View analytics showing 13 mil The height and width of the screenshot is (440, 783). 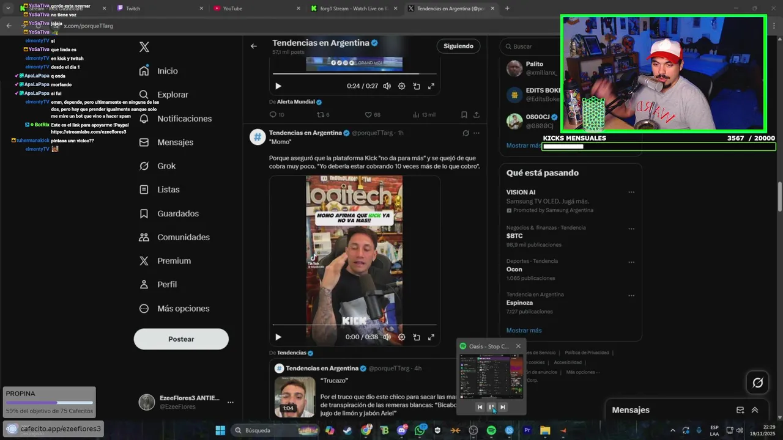click(424, 114)
